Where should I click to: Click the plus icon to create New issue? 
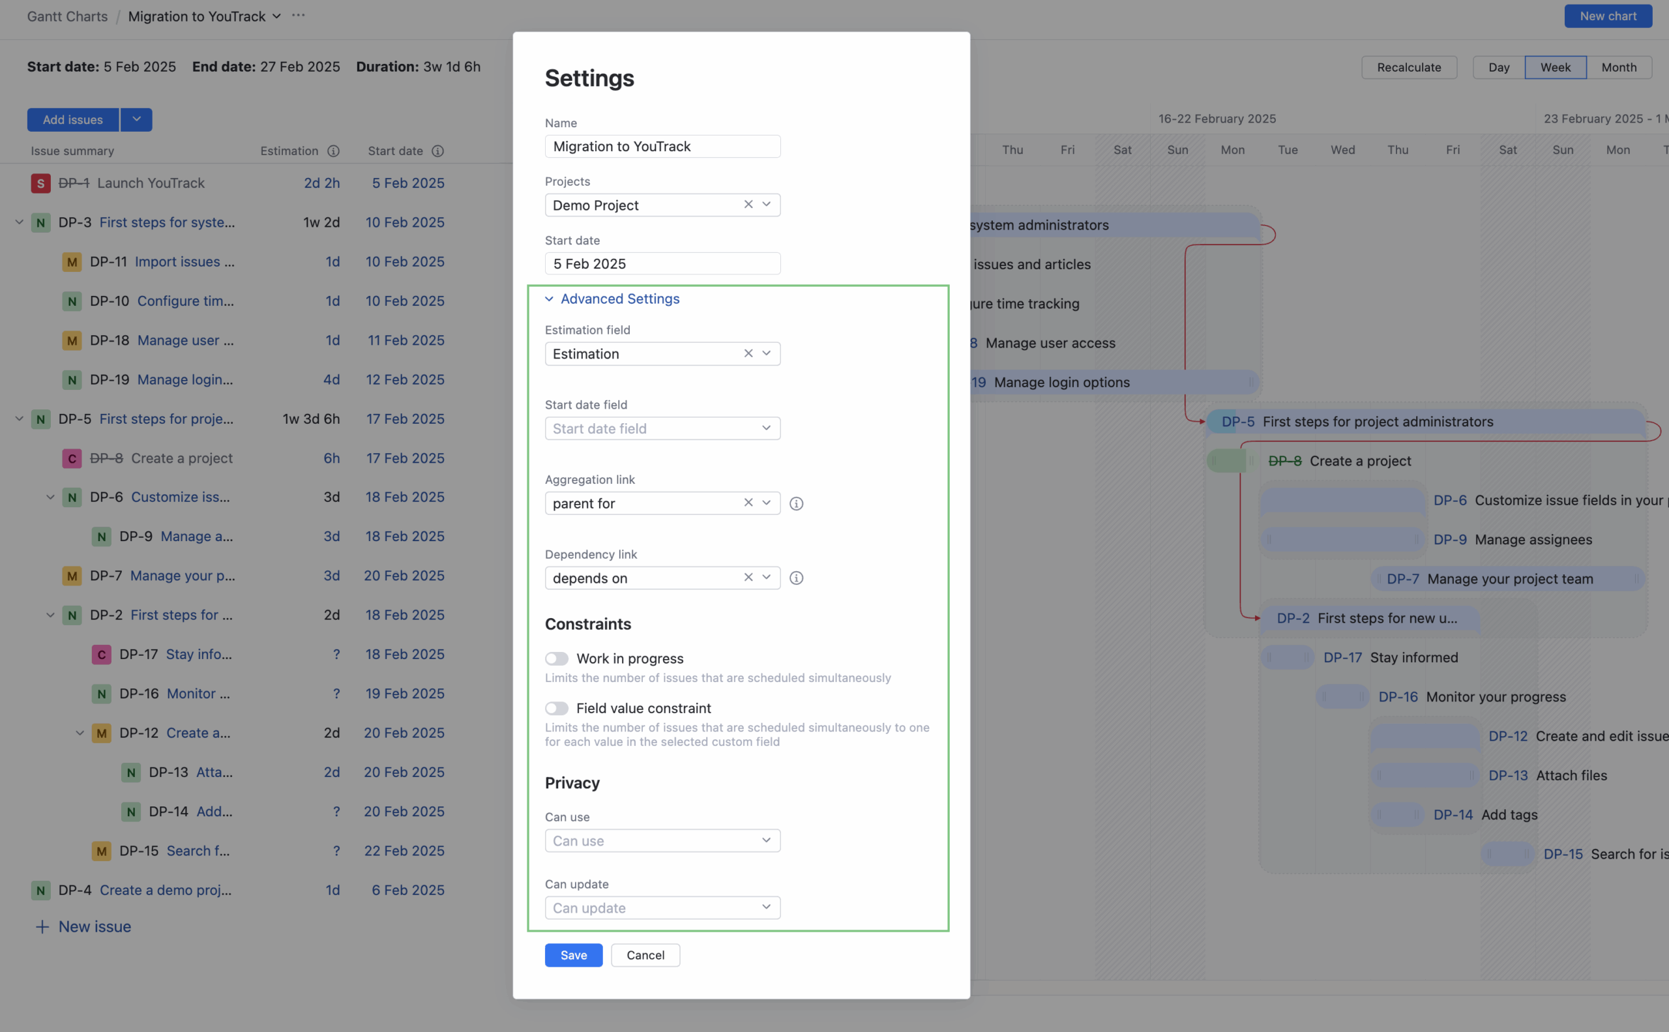coord(42,926)
